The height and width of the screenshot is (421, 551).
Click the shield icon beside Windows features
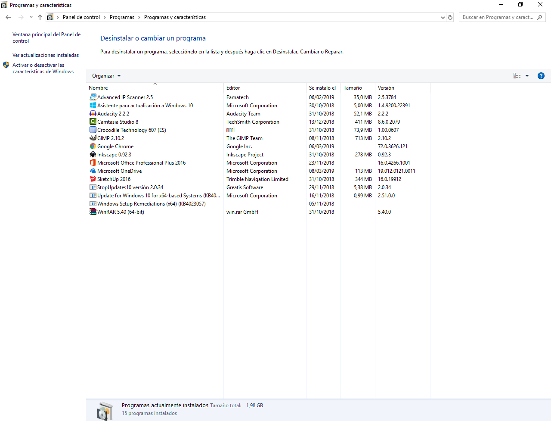pos(6,65)
